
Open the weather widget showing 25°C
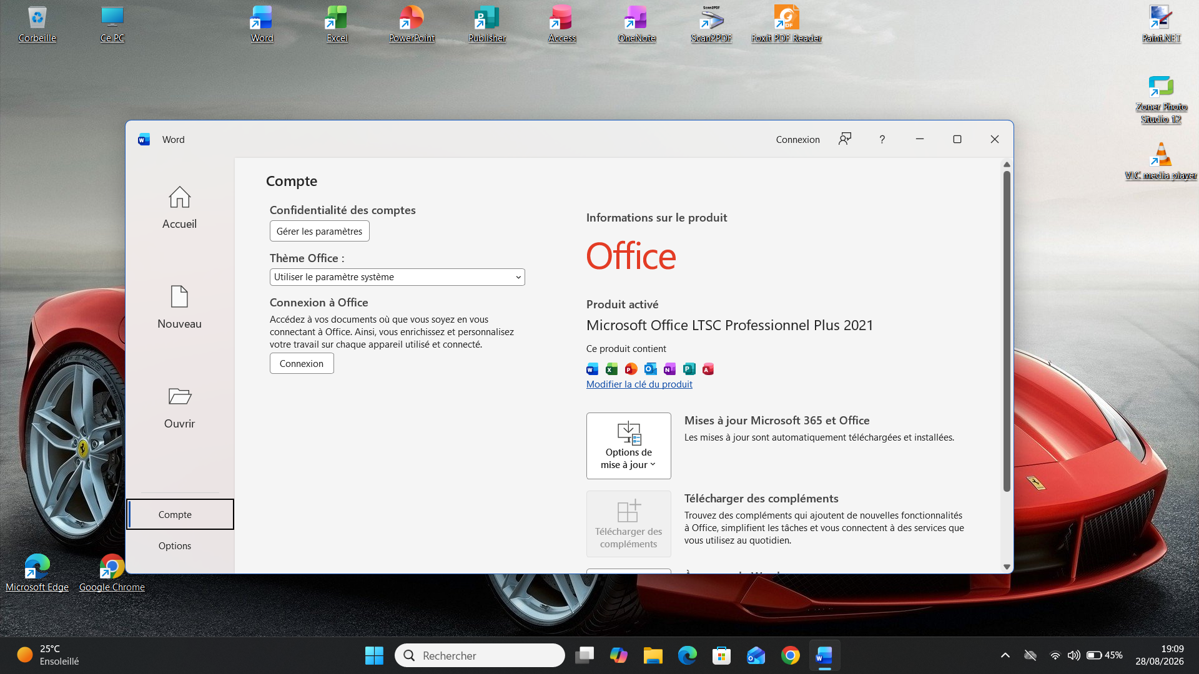(x=48, y=655)
